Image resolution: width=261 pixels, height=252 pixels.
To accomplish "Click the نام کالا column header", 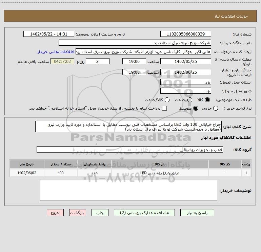I will click(160, 164).
